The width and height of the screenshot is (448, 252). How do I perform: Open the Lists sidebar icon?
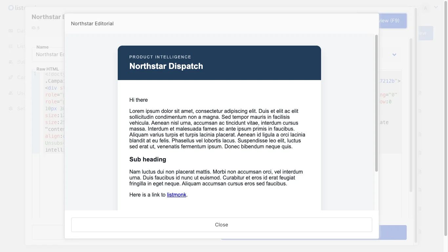(11, 46)
